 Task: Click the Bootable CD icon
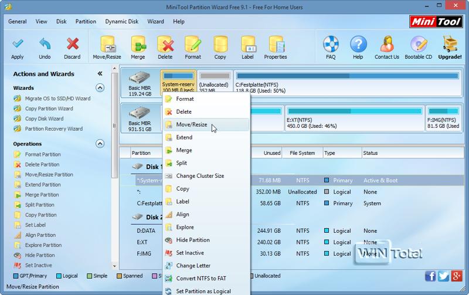pos(419,45)
